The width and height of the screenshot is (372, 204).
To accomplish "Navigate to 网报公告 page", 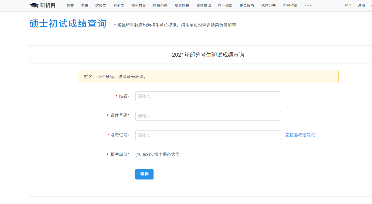I will (160, 6).
